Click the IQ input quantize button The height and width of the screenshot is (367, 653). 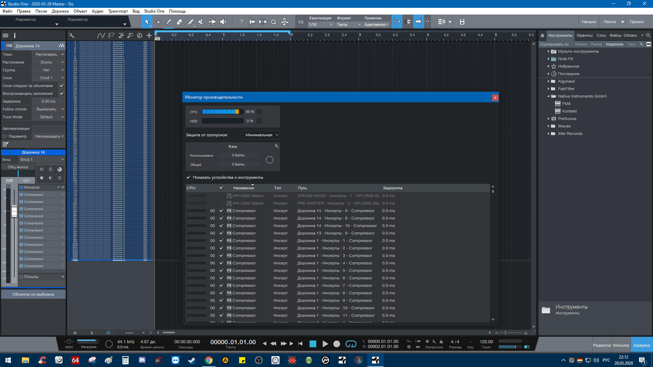coord(301,22)
